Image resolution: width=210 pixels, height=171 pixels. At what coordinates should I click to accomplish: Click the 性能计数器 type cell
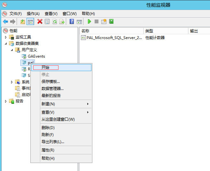155,38
